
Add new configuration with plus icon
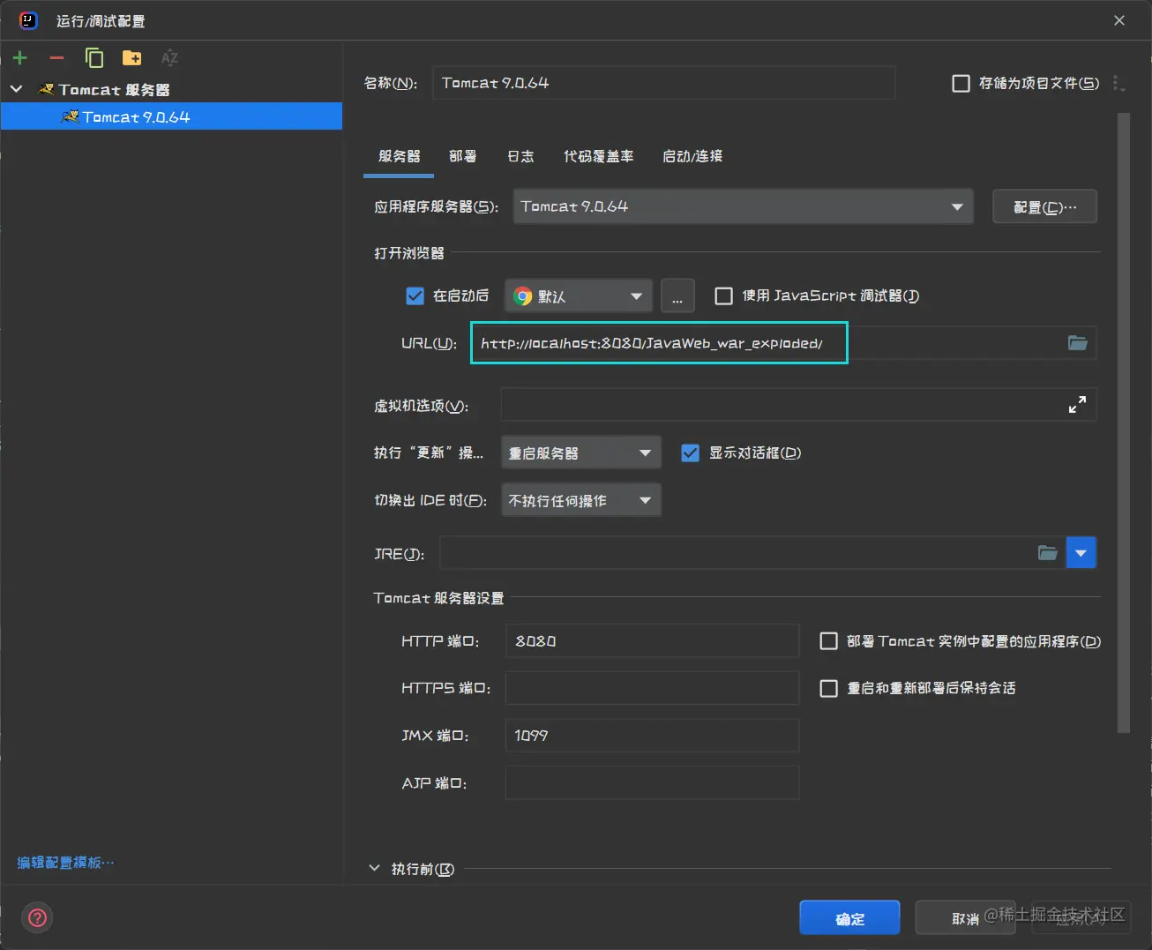(19, 58)
